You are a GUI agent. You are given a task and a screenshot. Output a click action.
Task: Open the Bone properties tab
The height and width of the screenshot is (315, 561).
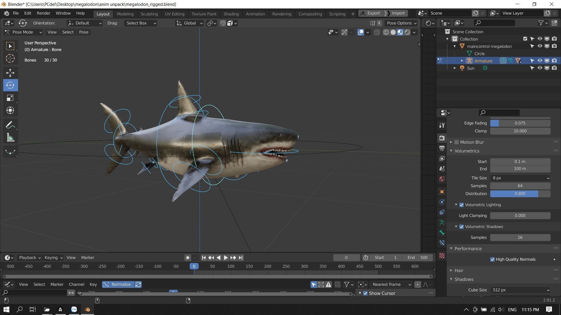(x=442, y=233)
